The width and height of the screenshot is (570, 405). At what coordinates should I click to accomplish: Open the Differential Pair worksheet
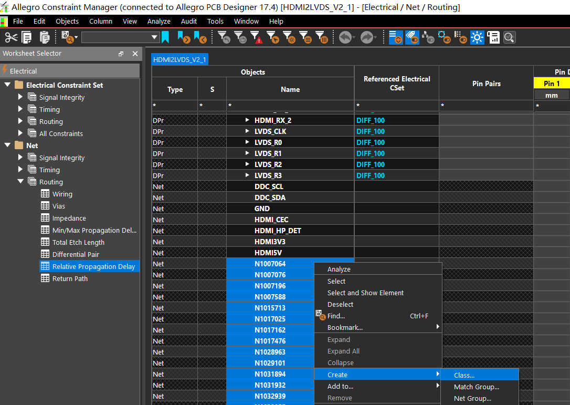click(x=76, y=254)
